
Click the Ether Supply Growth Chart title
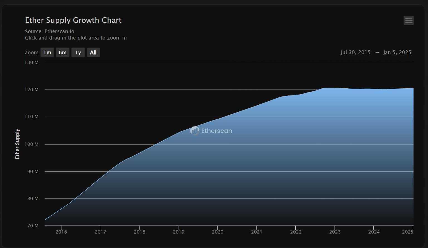tap(73, 20)
